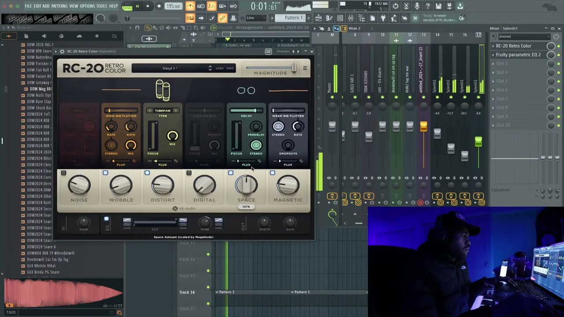The image size is (564, 317).
Task: Expand the RC-20 Retro Color slot menu
Action: tap(493, 46)
